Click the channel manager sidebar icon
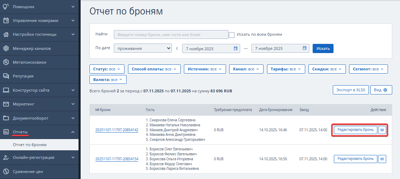The width and height of the screenshot is (400, 179). pos(6,48)
